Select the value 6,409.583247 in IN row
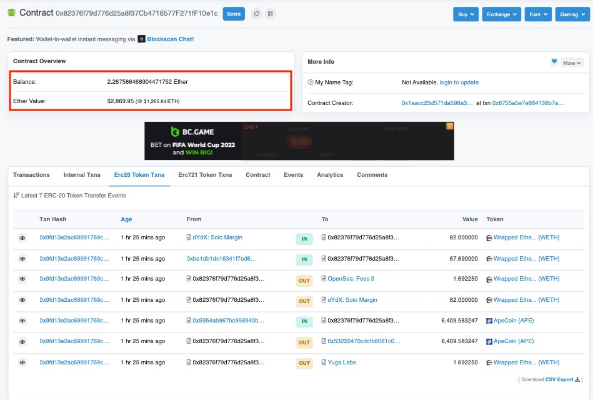This screenshot has height=400, width=593. [459, 321]
